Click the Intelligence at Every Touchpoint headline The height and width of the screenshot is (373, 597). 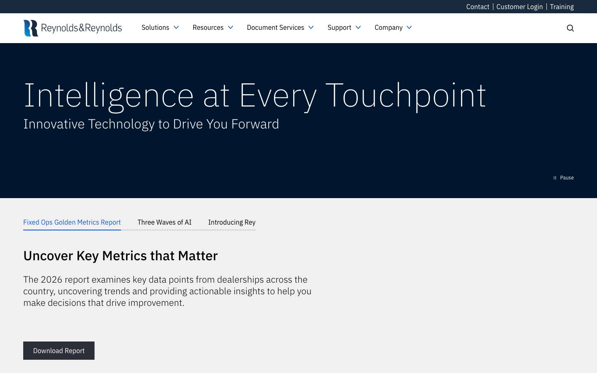255,96
